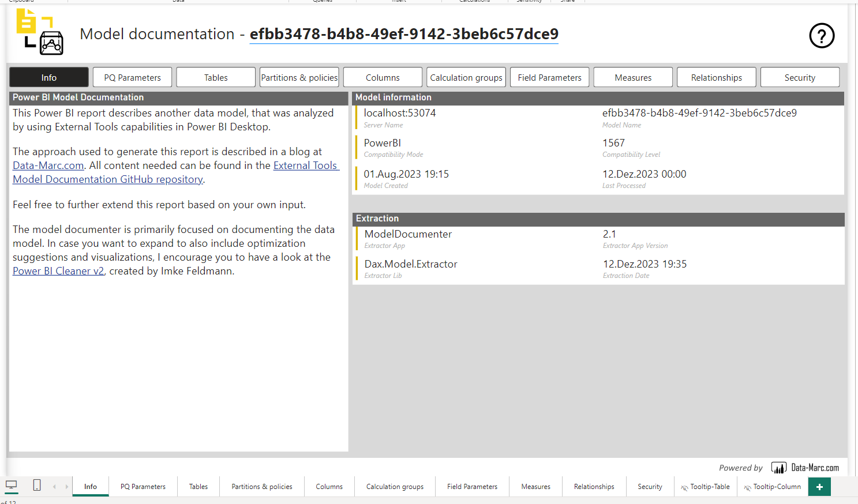This screenshot has height=504, width=858.
Task: Select the localhost:53074 server name value
Action: click(400, 113)
